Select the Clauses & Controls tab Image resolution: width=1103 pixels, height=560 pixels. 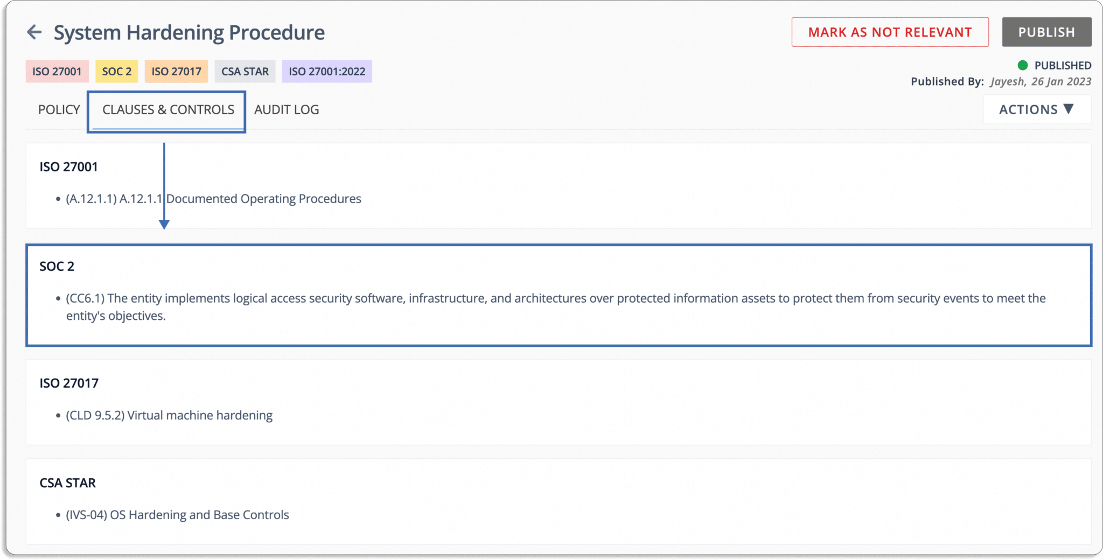(x=168, y=110)
